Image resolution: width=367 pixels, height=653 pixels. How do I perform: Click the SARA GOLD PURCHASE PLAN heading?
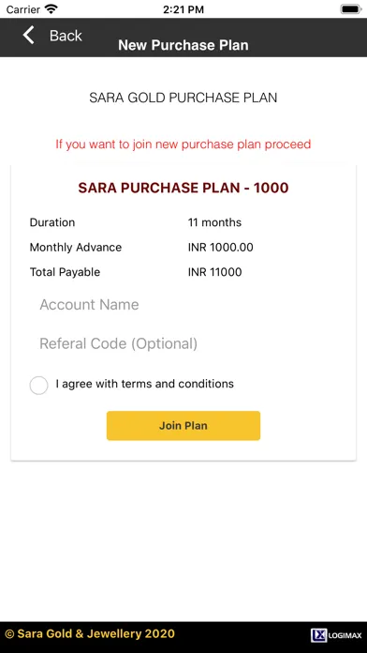(x=183, y=98)
